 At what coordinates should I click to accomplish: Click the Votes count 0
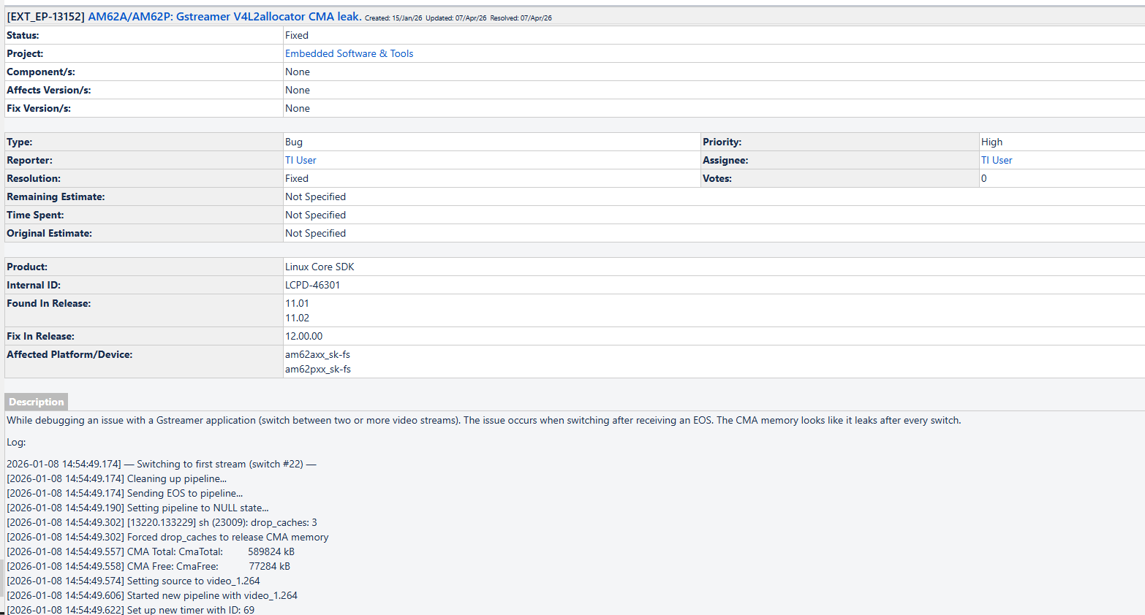984,178
